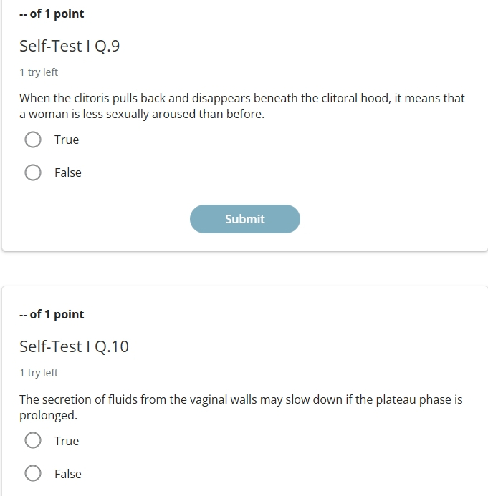Click the 'Self-Test I Q.10' heading
This screenshot has width=488, height=496.
74,346
